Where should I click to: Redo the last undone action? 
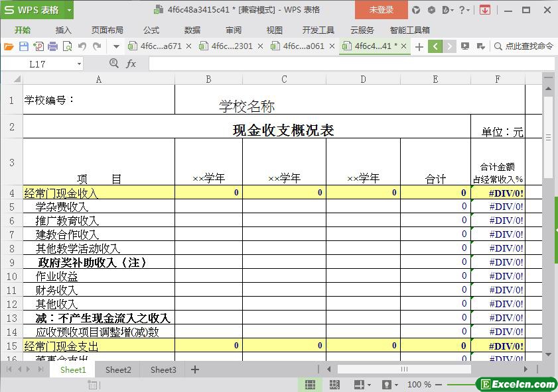[x=97, y=46]
